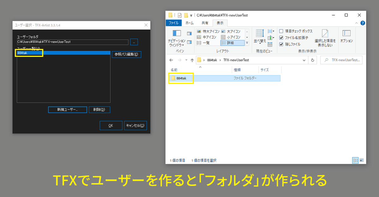Image resolution: width=379 pixels, height=197 pixels.
Task: Refresh the Explorer folder view
Action: pos(313,60)
